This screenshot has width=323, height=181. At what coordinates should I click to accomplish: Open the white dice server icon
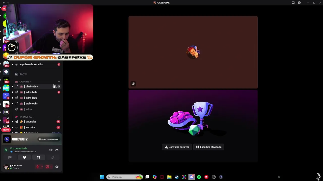pos(6,72)
